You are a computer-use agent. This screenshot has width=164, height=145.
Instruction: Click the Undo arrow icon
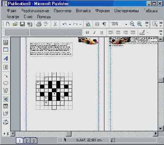[64, 24]
